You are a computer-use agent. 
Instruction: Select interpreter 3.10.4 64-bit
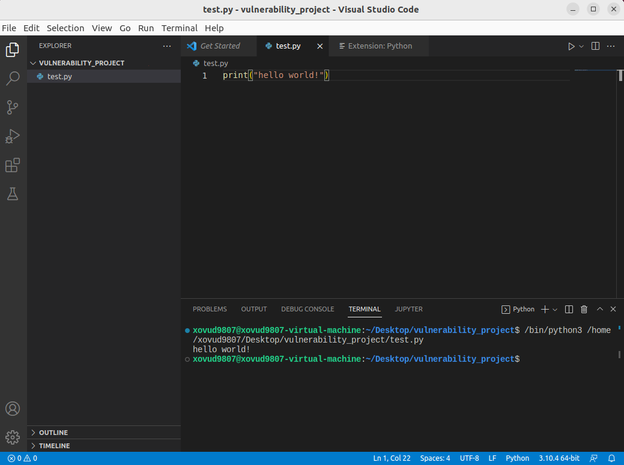click(x=559, y=458)
